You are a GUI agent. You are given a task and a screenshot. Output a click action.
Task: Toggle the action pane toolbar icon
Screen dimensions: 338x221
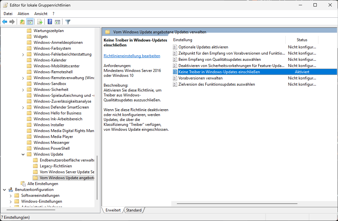58,22
